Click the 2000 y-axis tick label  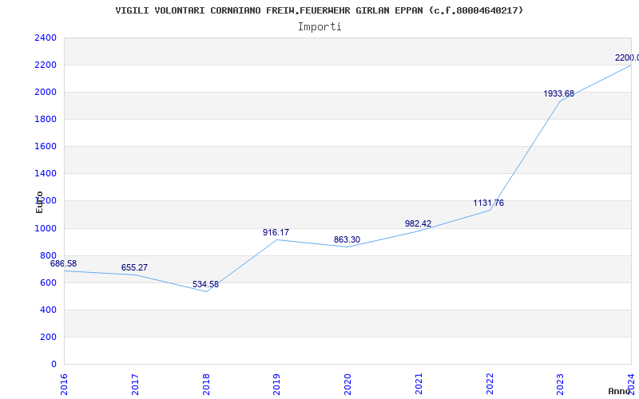pos(46,93)
